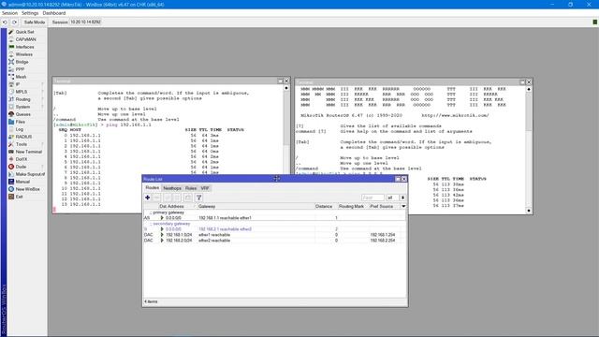599x337 pixels.
Task: Click the left Terminal window scrollbar
Action: click(286, 147)
